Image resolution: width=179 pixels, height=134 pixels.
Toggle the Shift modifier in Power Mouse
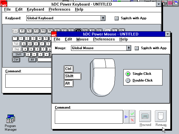coord(72,76)
